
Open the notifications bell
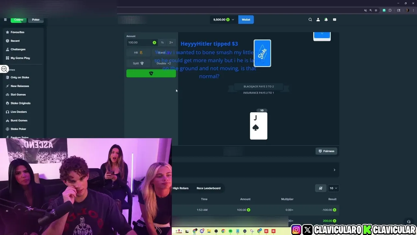326,20
